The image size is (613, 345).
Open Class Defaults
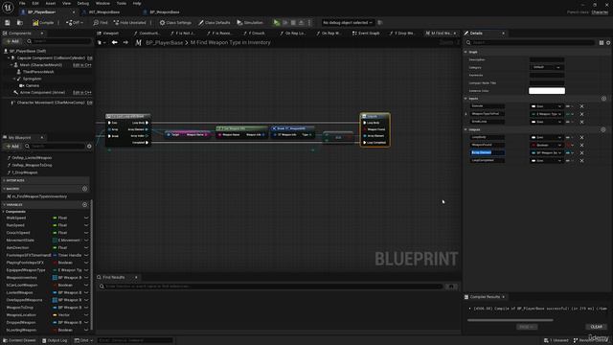[214, 23]
